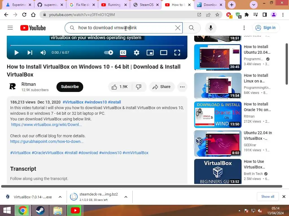The image size is (289, 216).
Task: Open more actions menu beside Share
Action: pos(182,87)
